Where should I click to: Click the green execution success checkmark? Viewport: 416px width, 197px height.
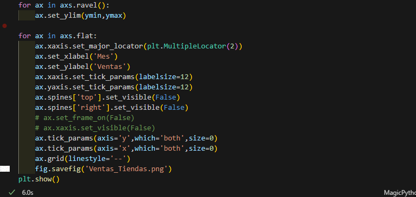(11, 192)
